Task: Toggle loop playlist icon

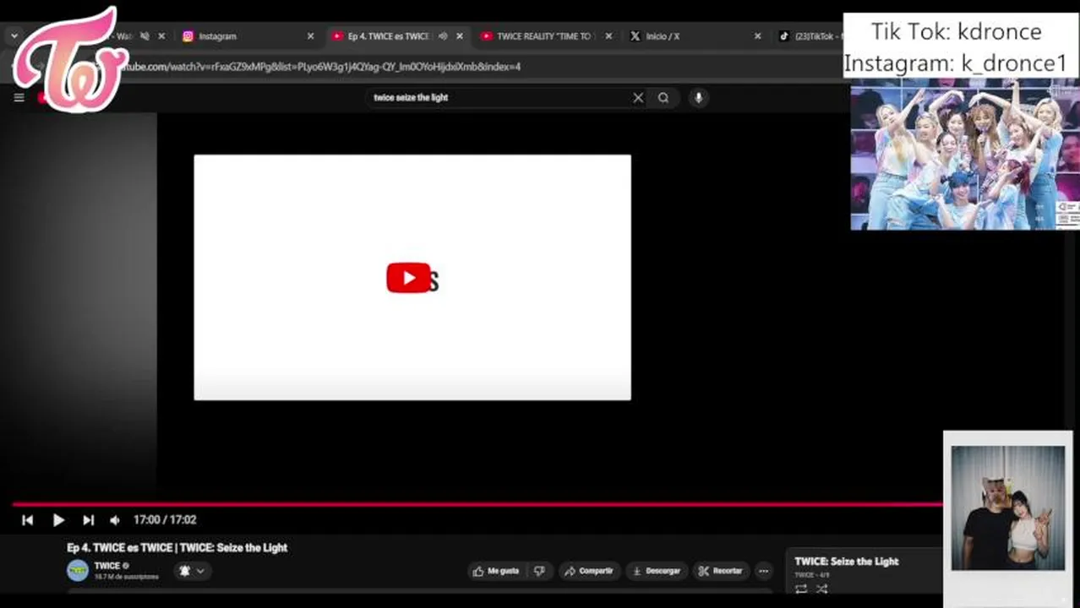Action: (801, 589)
